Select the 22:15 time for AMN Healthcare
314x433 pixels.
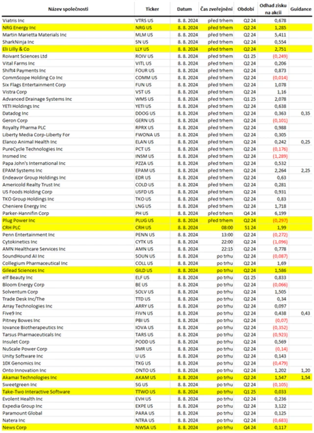pyautogui.click(x=217, y=249)
